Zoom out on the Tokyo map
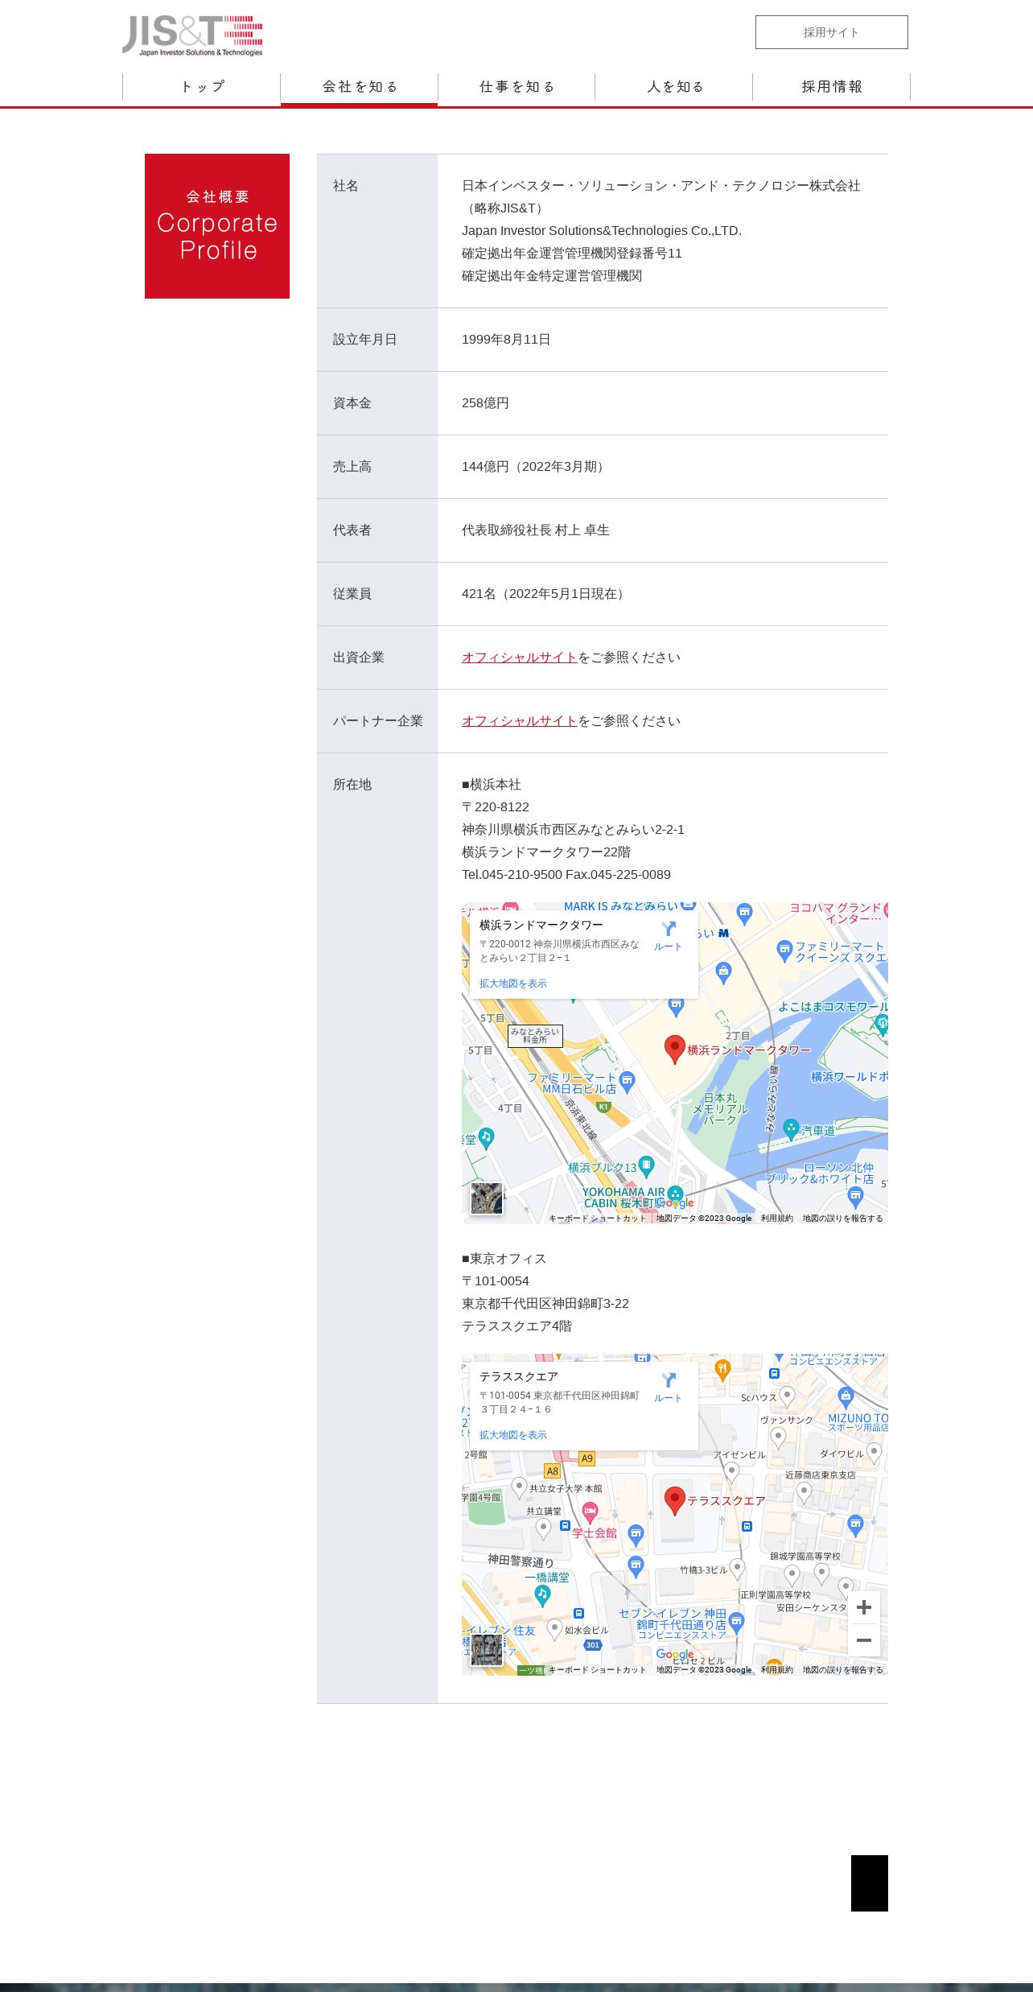The image size is (1033, 1992). 864,1640
